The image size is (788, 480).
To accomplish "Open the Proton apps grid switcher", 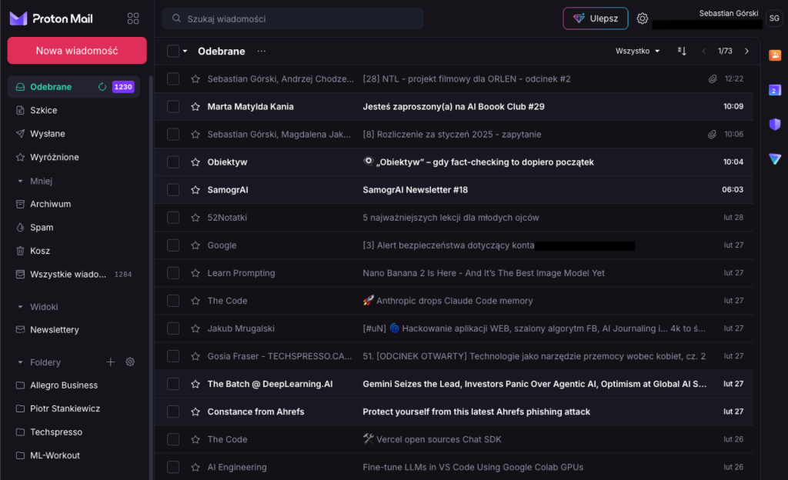I will [133, 18].
